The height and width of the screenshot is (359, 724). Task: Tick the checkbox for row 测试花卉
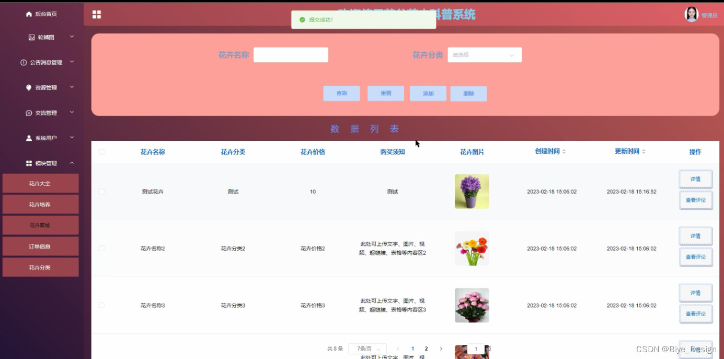[101, 192]
